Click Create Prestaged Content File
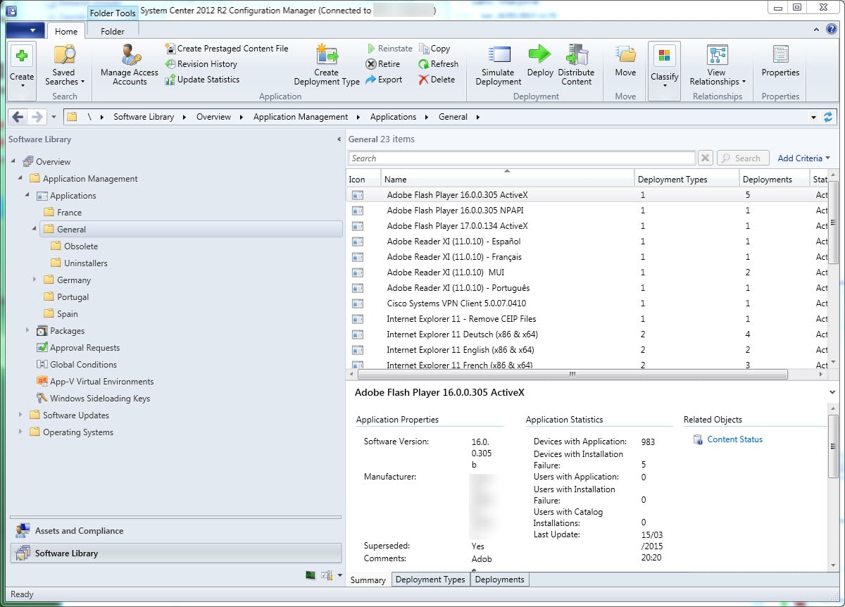 tap(227, 49)
